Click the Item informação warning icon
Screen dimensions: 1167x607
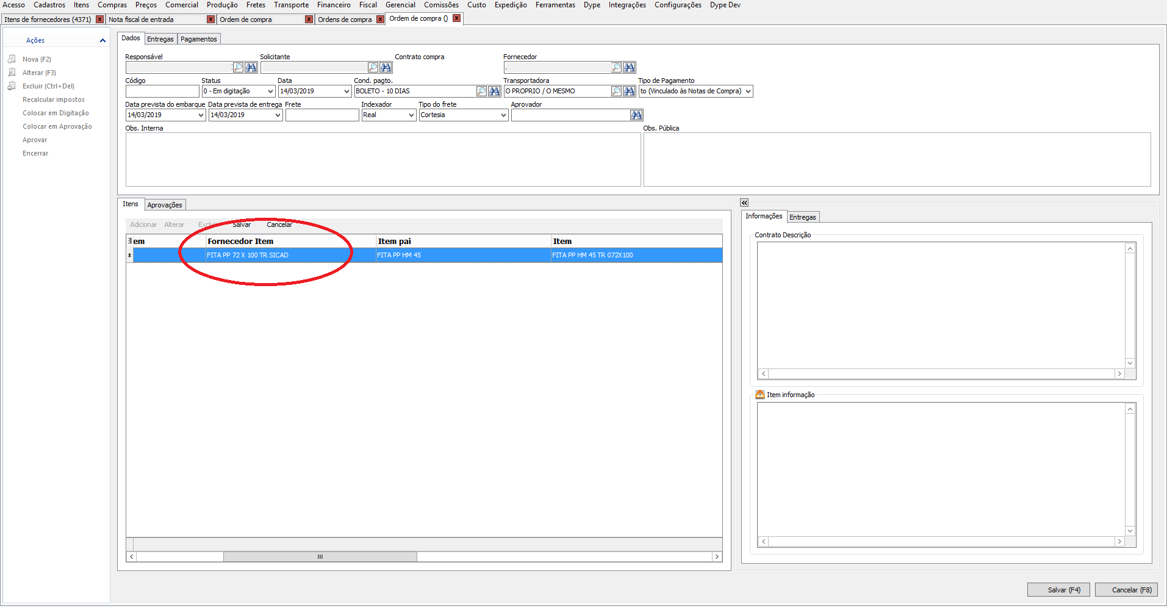point(759,395)
